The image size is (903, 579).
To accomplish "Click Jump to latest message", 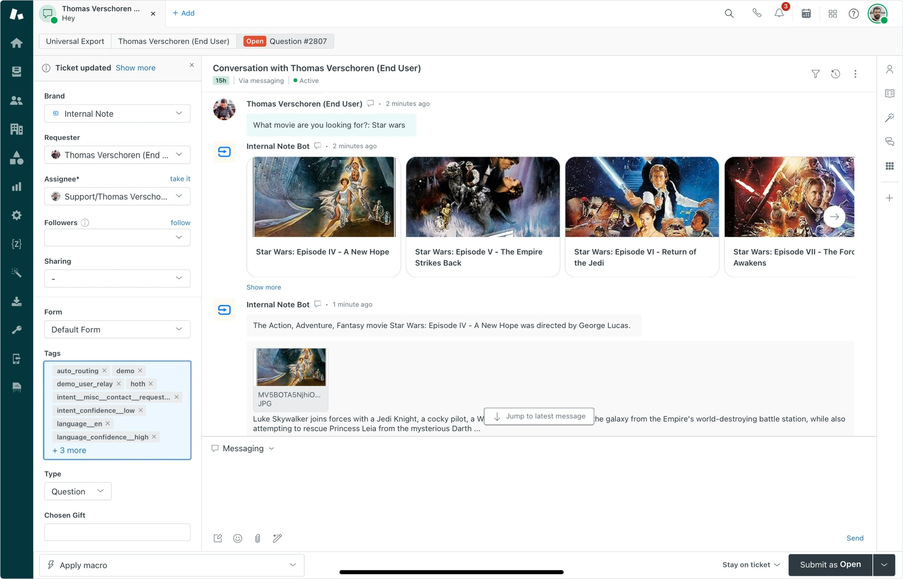I will pyautogui.click(x=539, y=416).
